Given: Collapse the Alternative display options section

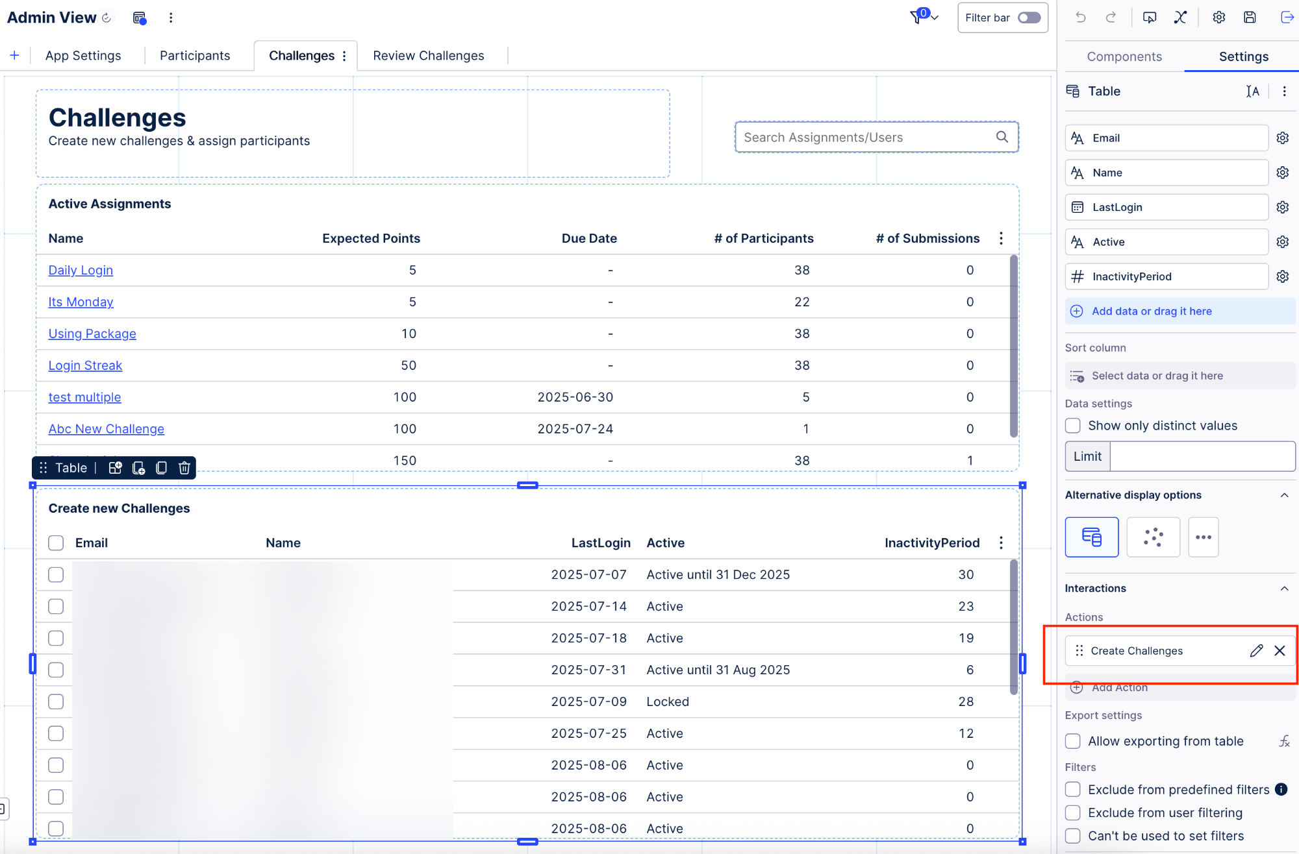Looking at the screenshot, I should click(1284, 495).
